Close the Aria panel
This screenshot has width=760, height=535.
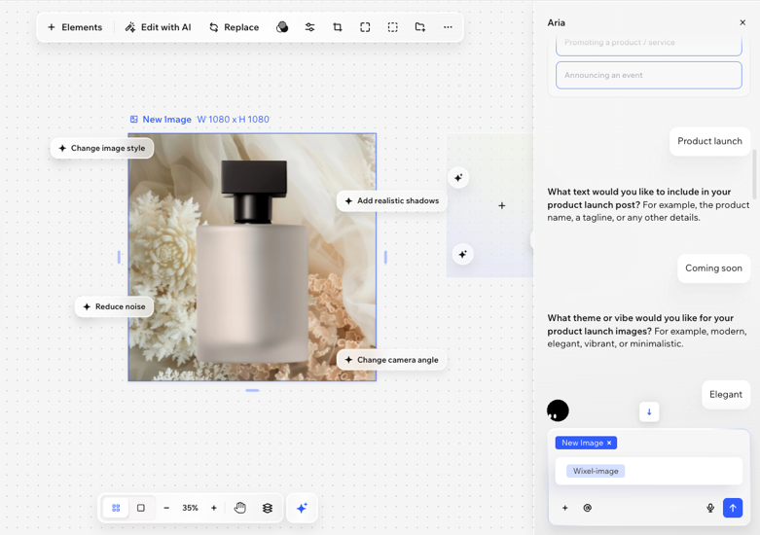[742, 22]
